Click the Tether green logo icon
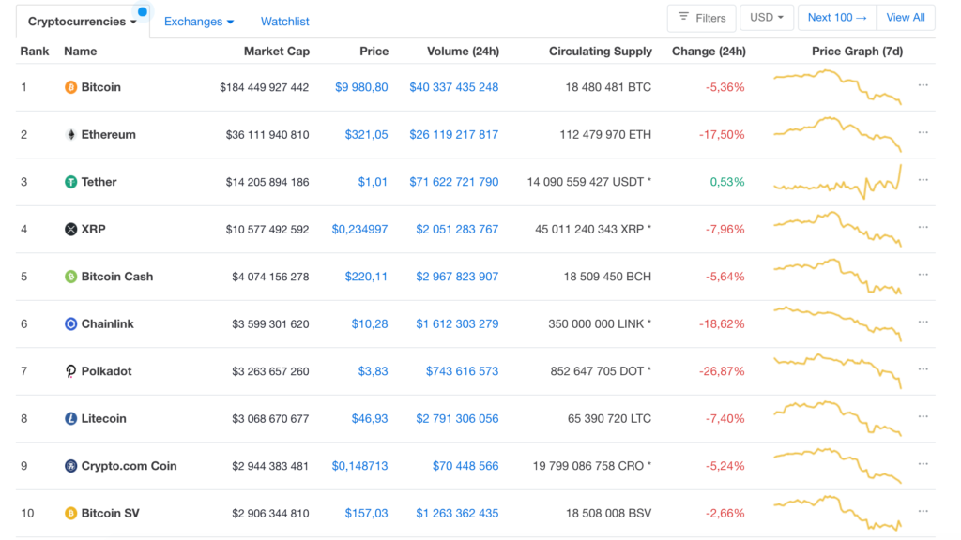 [x=71, y=182]
